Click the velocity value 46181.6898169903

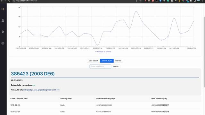tap(104, 105)
